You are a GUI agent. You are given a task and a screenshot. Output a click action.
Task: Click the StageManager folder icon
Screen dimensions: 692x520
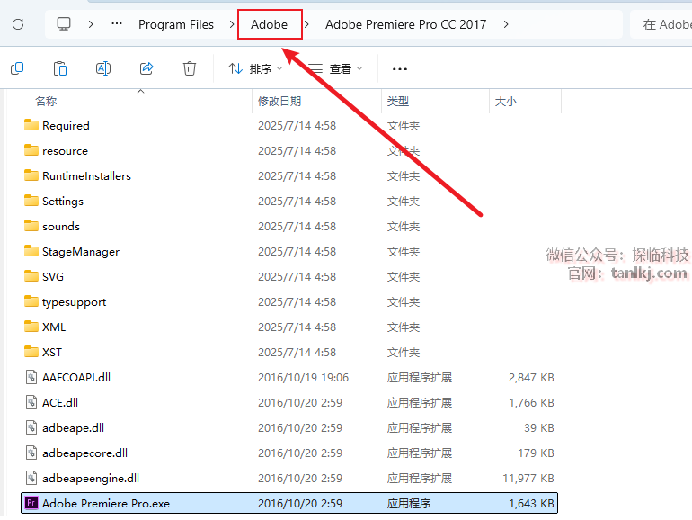[x=31, y=251]
